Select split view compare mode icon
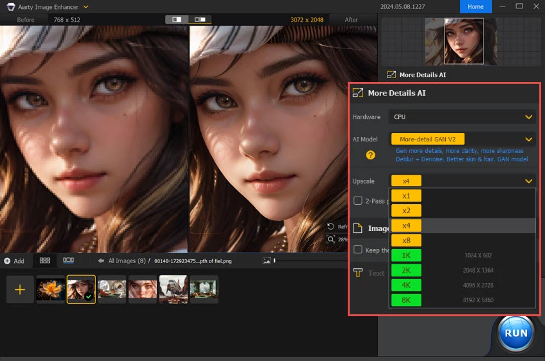The height and width of the screenshot is (361, 545). pos(177,19)
